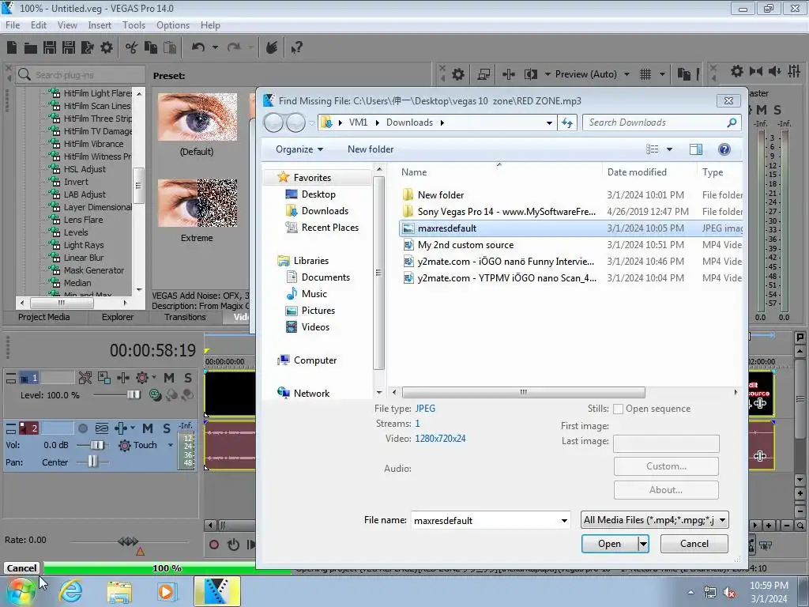
Task: Select Desktop in Favorites list
Action: click(318, 194)
